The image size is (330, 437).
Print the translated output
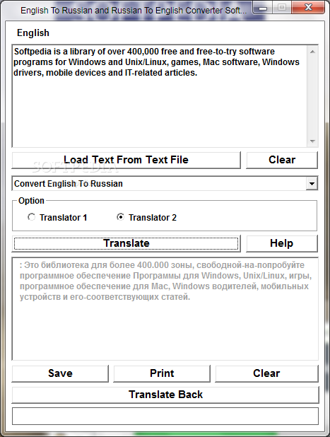[162, 373]
